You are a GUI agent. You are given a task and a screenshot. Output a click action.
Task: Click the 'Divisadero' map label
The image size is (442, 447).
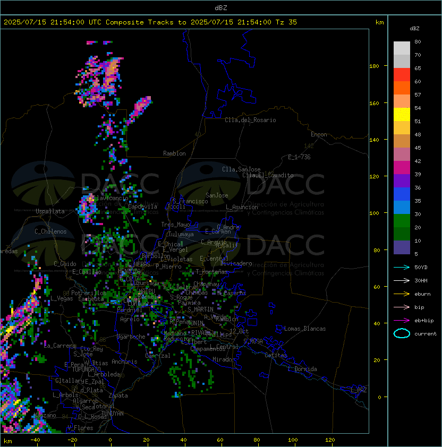click(x=236, y=263)
